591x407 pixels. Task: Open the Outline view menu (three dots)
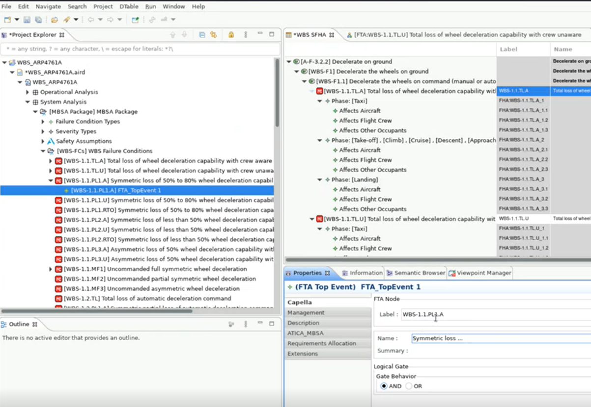coord(246,324)
